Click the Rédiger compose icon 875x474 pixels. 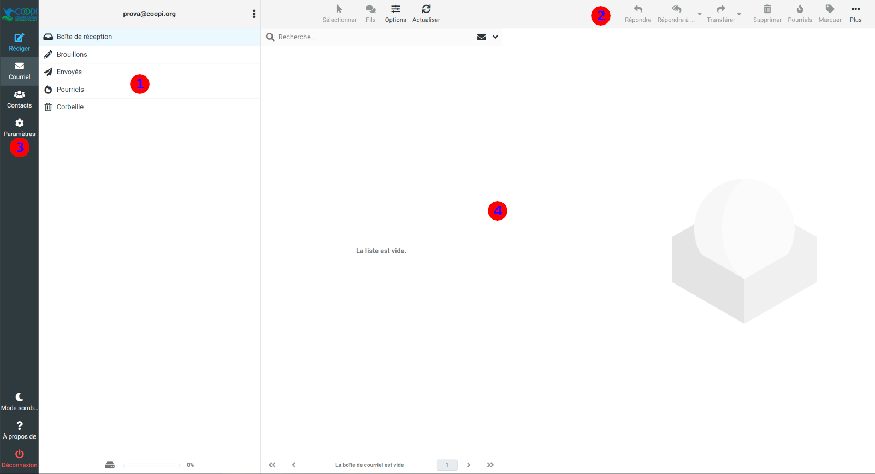pyautogui.click(x=19, y=38)
